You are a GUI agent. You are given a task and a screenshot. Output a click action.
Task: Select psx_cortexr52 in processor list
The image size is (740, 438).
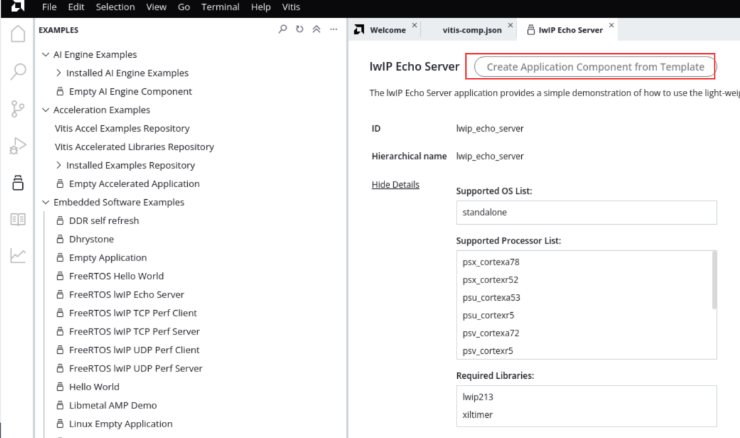pyautogui.click(x=490, y=280)
